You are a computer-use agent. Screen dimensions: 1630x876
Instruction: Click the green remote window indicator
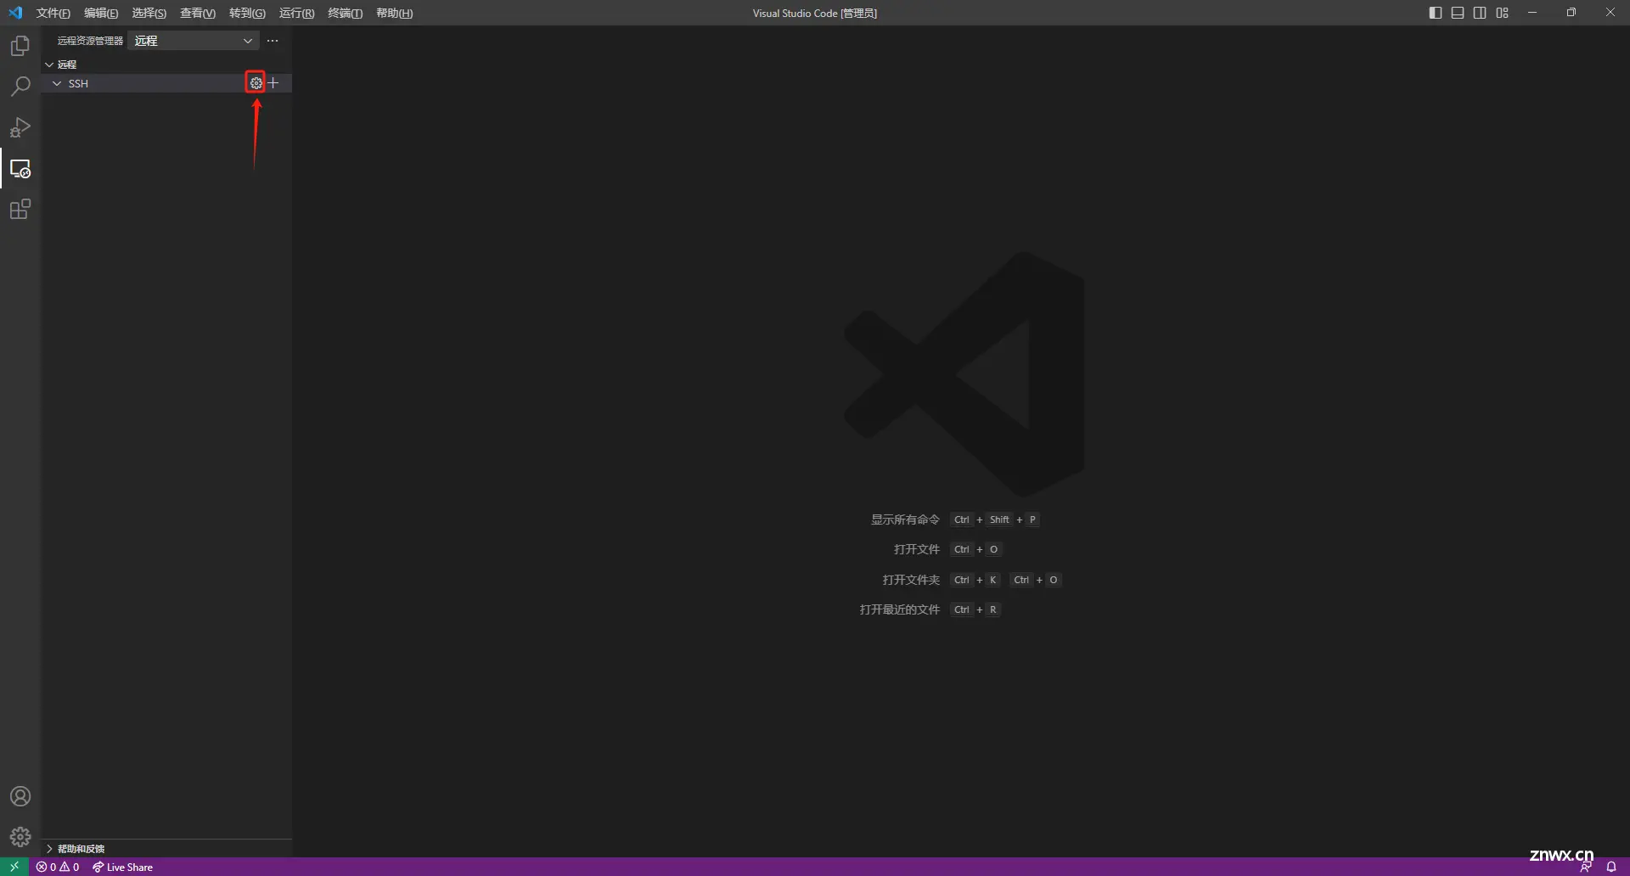(x=14, y=867)
